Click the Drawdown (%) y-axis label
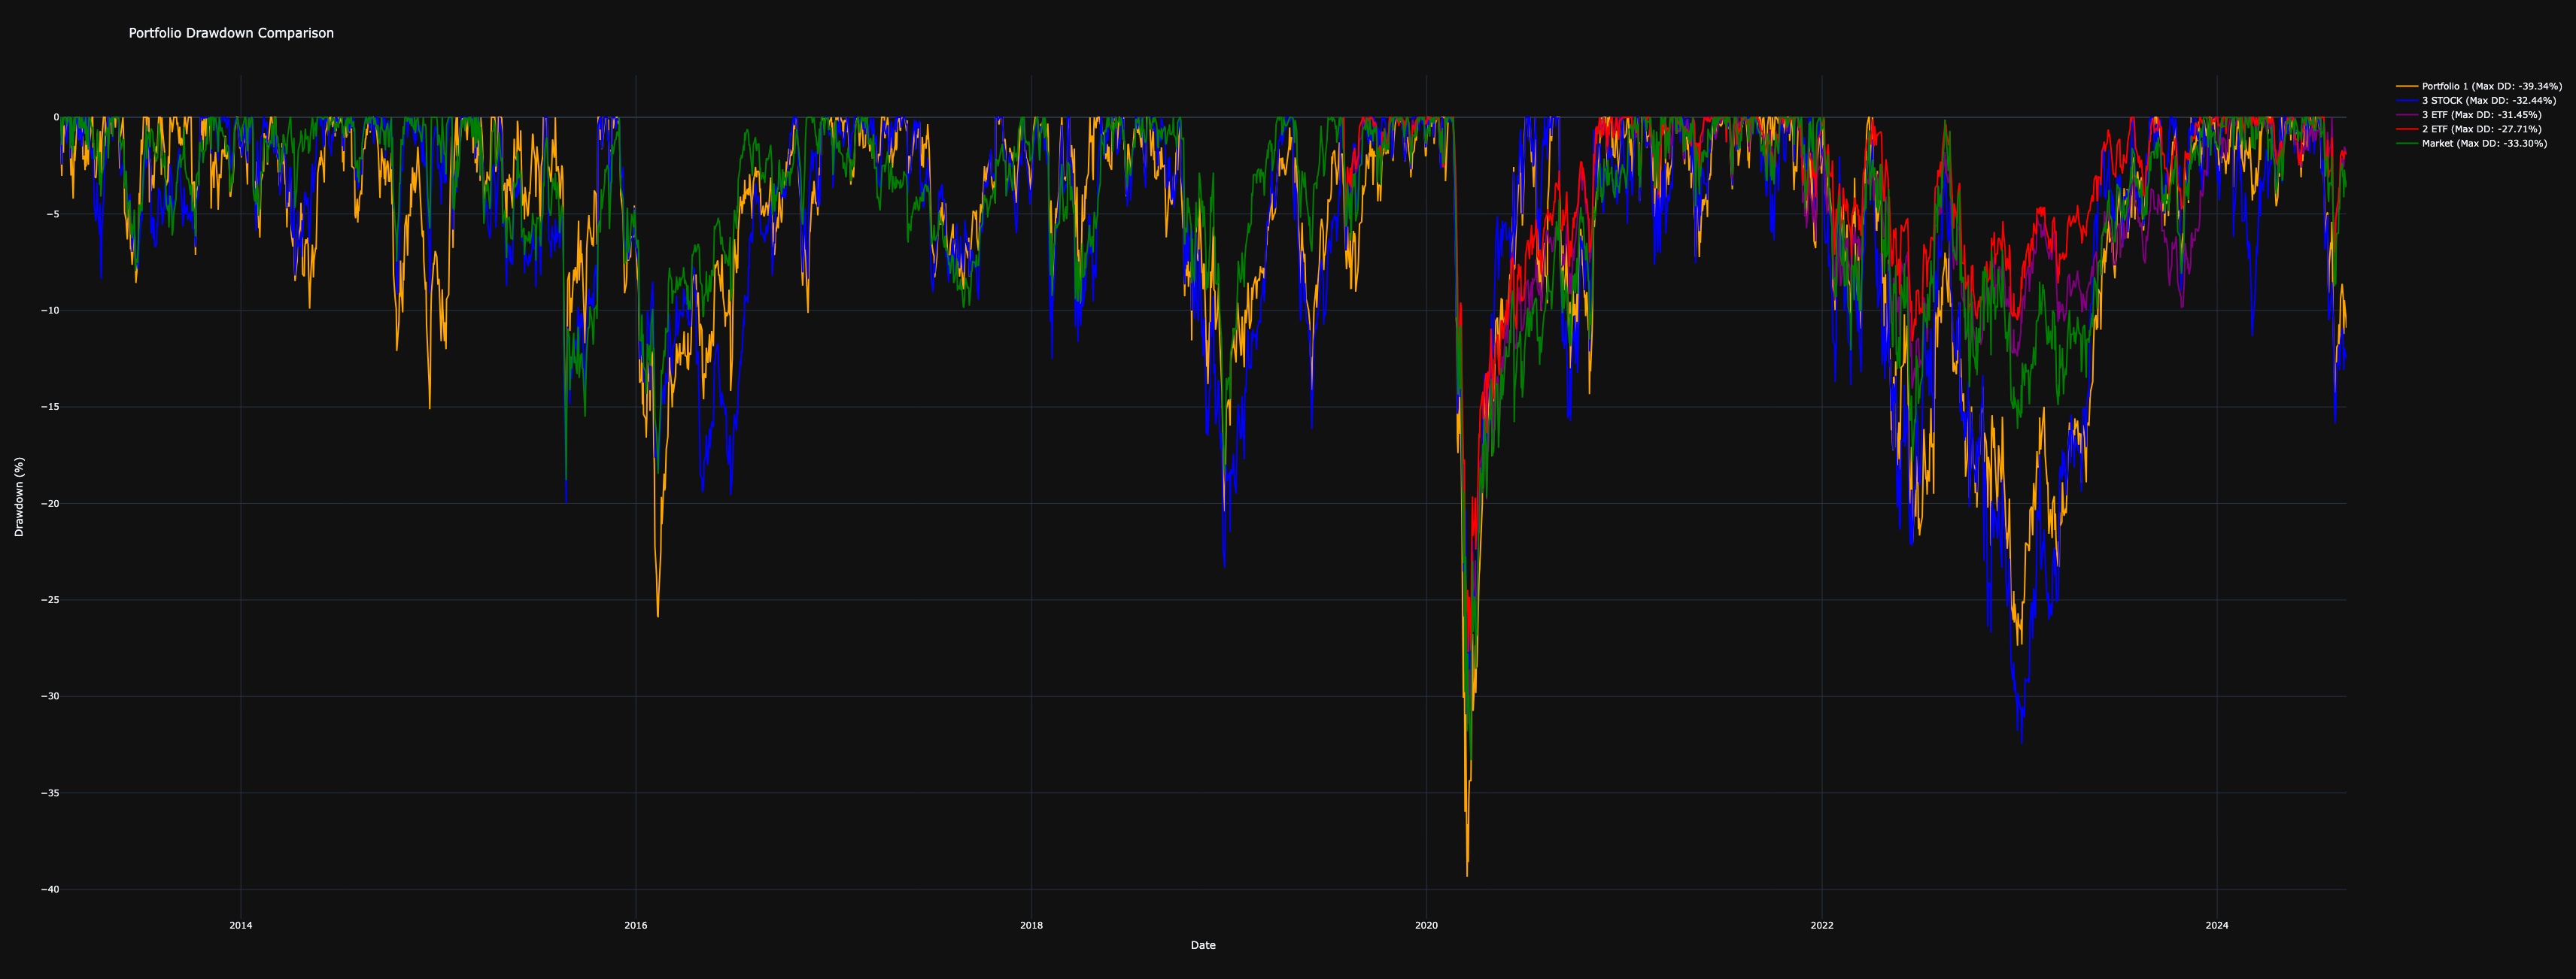This screenshot has width=2576, height=979. [x=19, y=496]
